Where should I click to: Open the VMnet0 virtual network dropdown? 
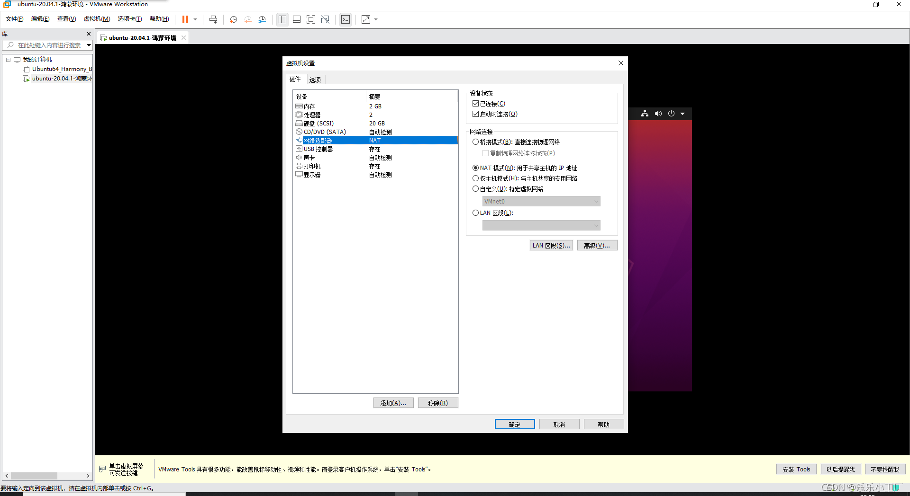(541, 201)
